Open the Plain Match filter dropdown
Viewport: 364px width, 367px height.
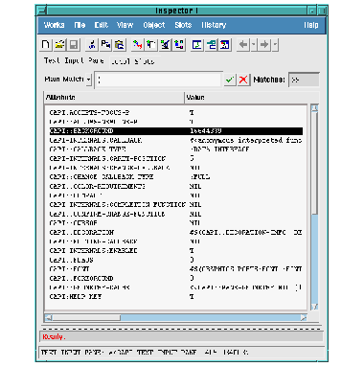click(x=89, y=79)
